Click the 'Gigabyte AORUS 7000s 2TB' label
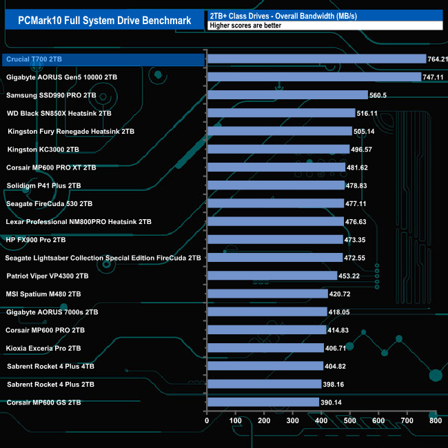448x448 pixels. pyautogui.click(x=52, y=312)
